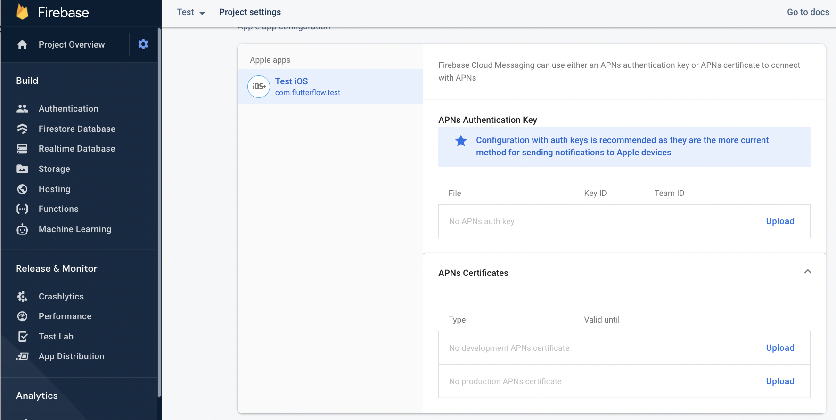
Task: Upload an APNs auth key
Action: pyautogui.click(x=780, y=221)
